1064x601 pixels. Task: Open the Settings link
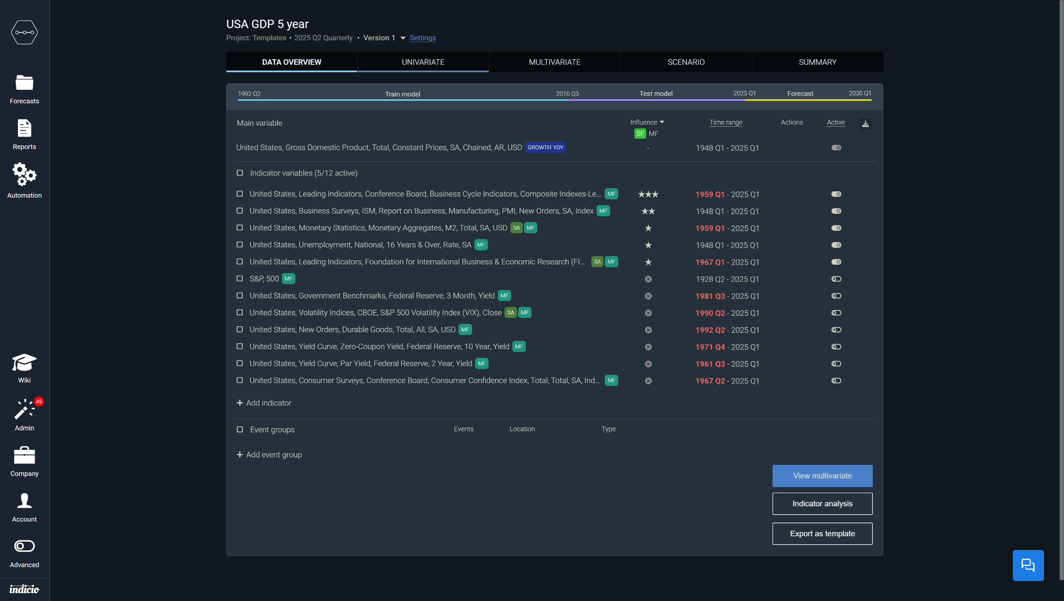[423, 38]
